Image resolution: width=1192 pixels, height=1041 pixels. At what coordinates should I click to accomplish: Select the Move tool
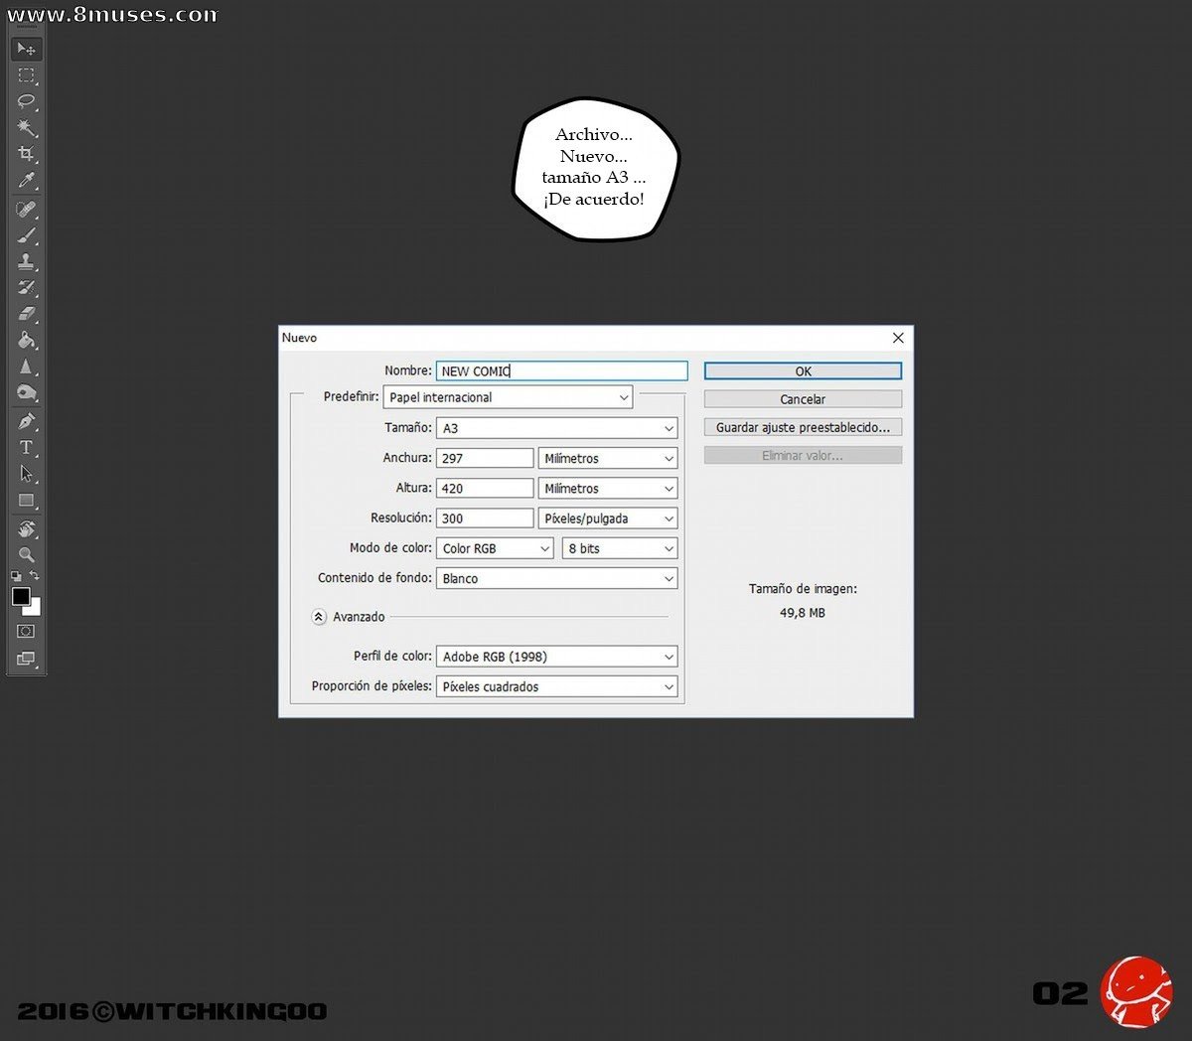(27, 49)
